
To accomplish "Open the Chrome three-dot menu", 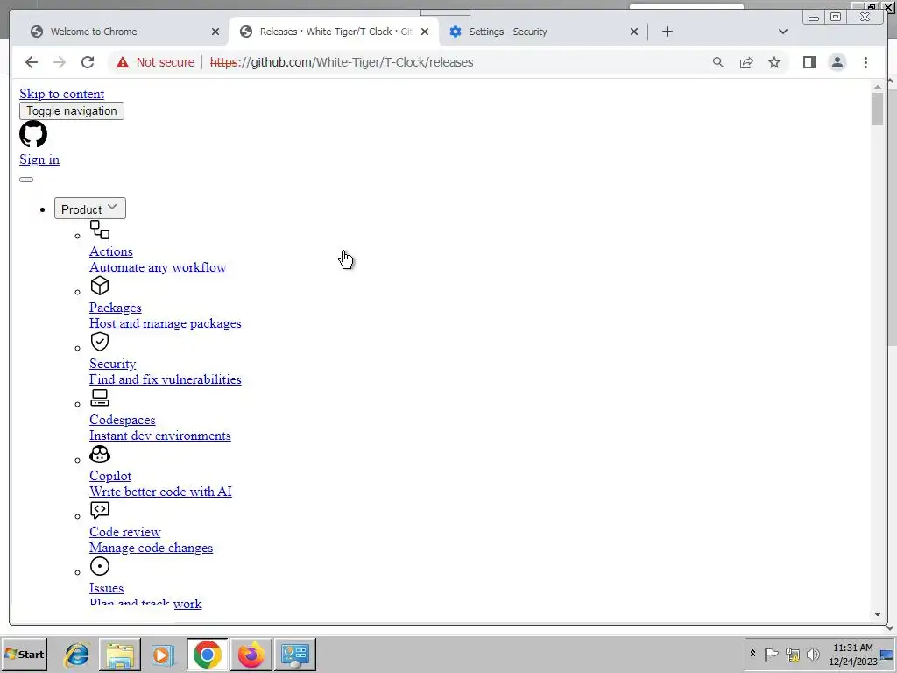I will (865, 62).
